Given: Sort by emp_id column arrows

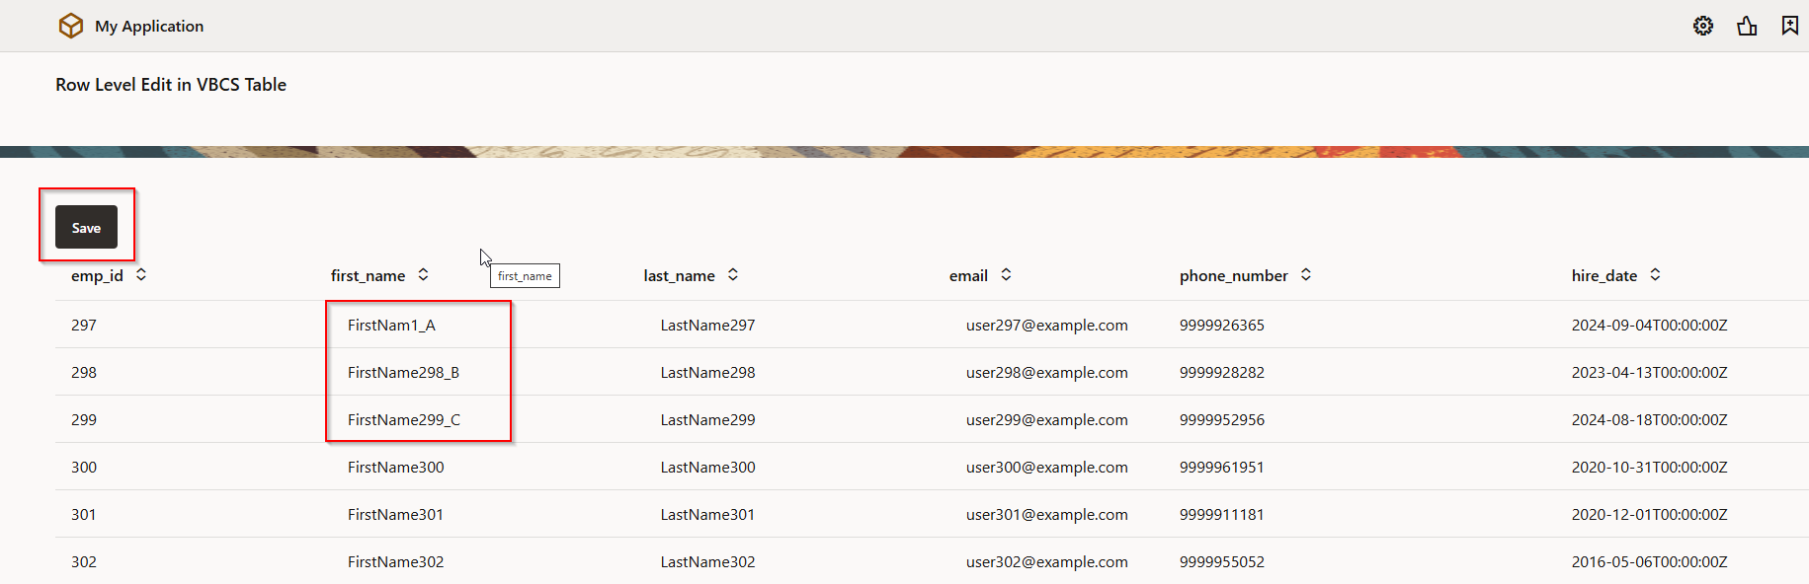Looking at the screenshot, I should click(141, 275).
